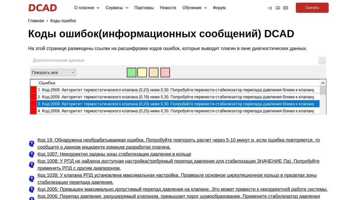356x200 pixels.
Task: Click the question icon next to Код 19
Action: pos(31,143)
